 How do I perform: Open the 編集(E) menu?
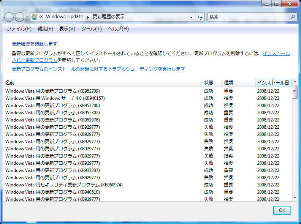pos(45,29)
